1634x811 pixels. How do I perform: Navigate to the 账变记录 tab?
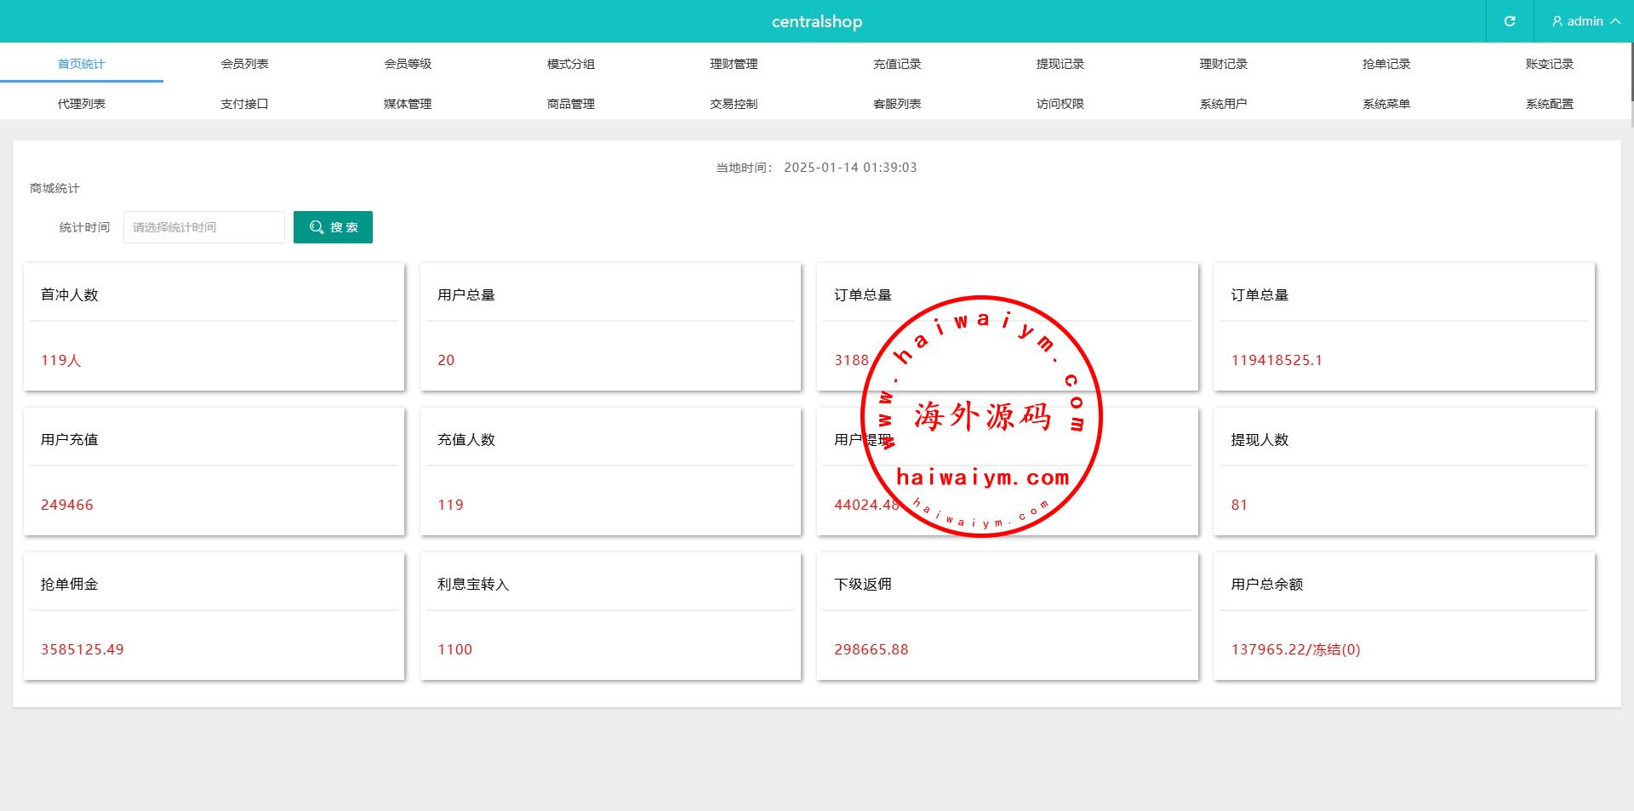[x=1549, y=64]
